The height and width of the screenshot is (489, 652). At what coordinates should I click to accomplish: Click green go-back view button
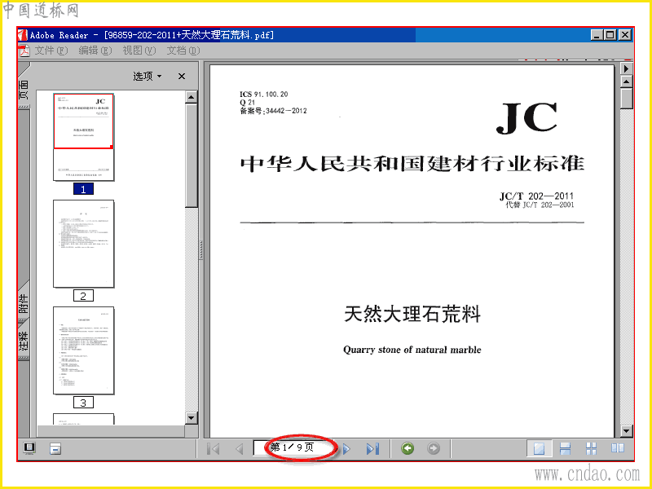tap(407, 449)
